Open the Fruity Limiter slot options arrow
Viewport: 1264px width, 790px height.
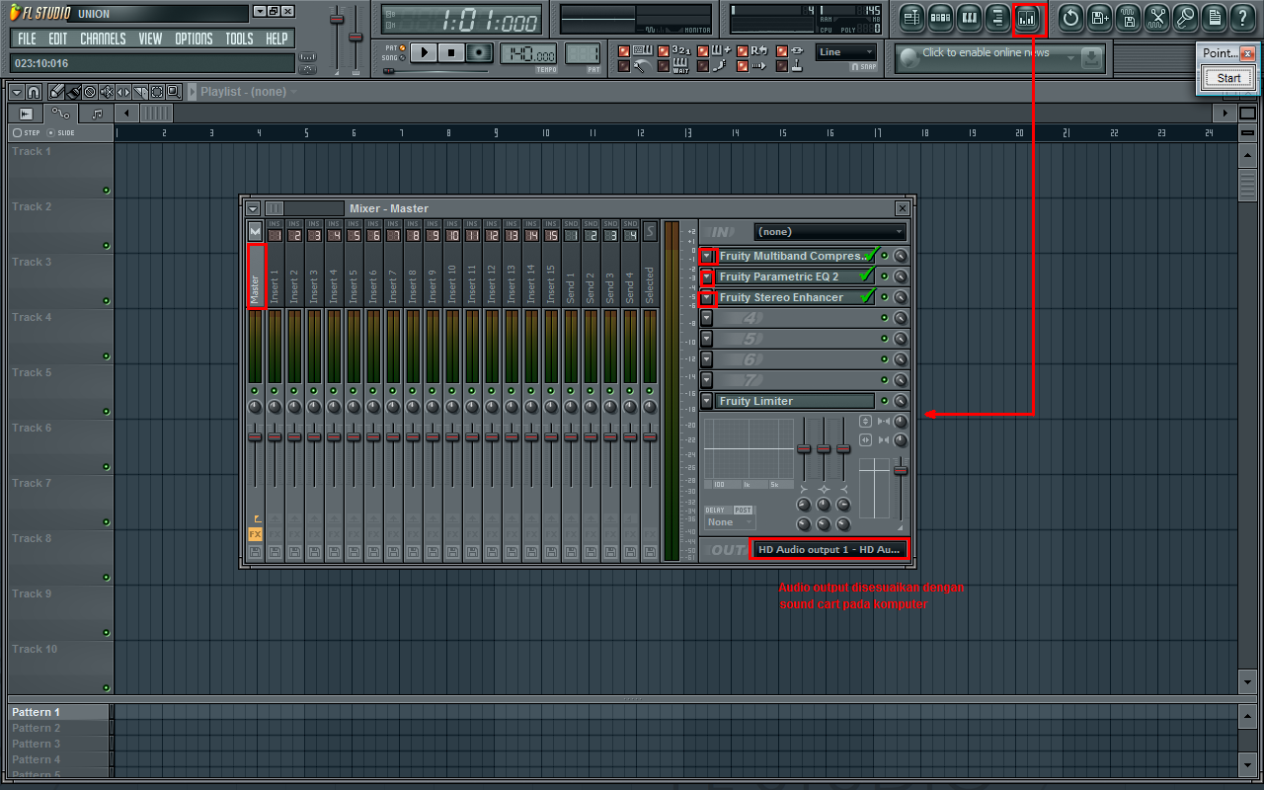click(x=705, y=401)
